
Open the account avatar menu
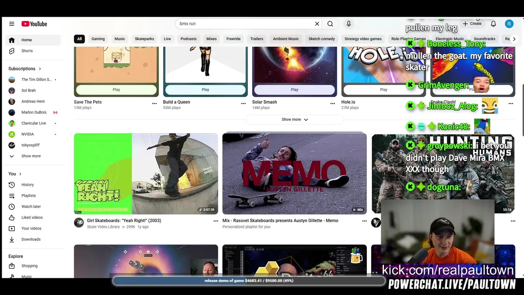pos(509,24)
